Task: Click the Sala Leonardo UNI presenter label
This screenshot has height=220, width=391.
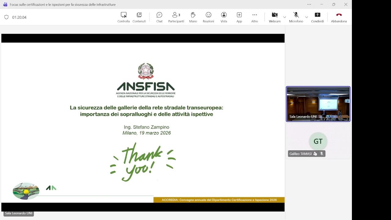Action: coord(18,213)
